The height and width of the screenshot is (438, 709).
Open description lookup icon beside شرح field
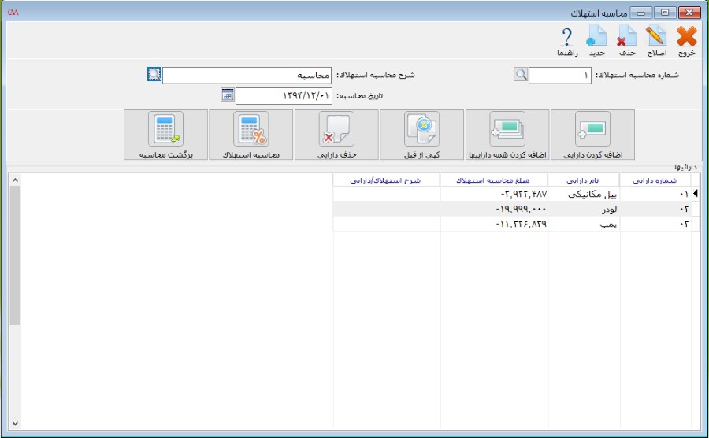(154, 75)
